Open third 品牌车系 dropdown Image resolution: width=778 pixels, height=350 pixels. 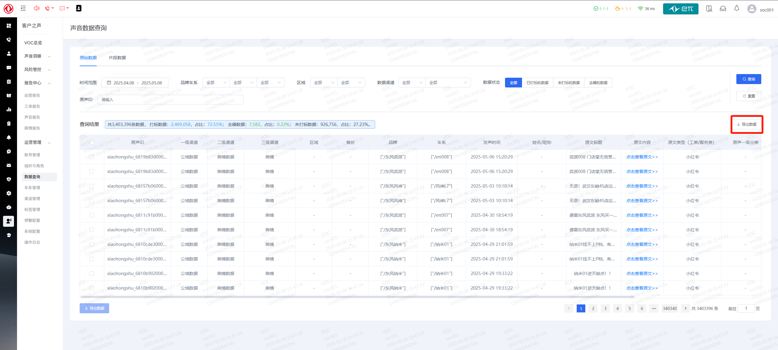[271, 83]
